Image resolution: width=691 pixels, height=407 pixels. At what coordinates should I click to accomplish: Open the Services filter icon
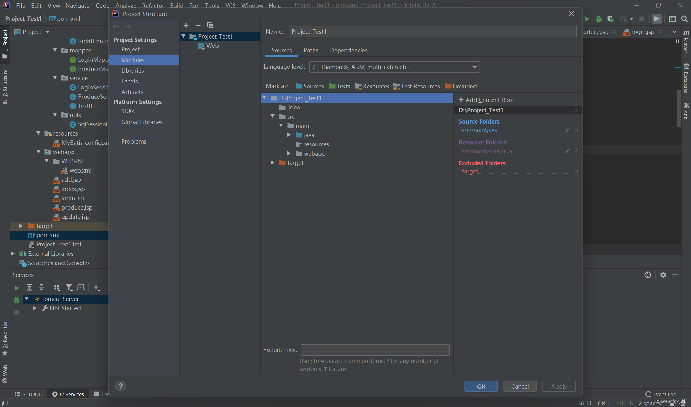[69, 287]
